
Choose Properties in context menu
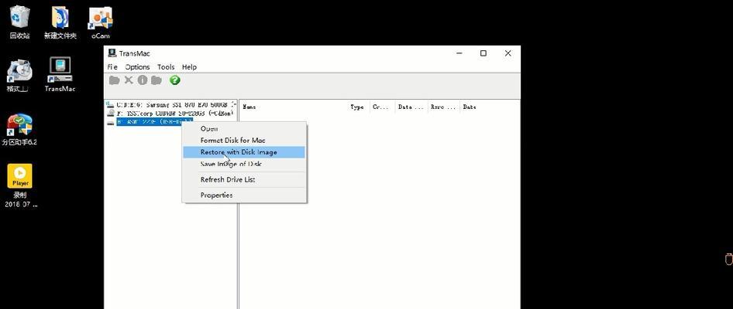point(244,195)
